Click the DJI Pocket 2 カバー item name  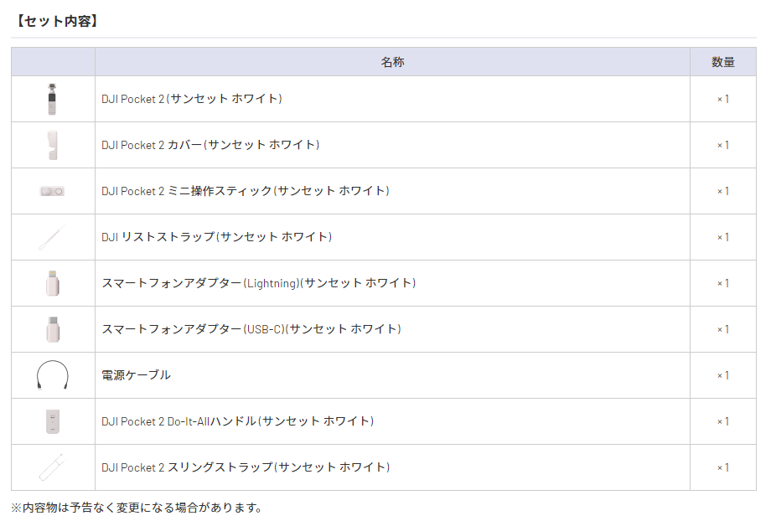pyautogui.click(x=210, y=145)
